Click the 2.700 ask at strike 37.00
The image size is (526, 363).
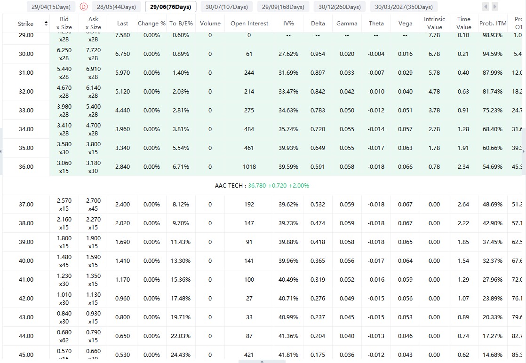click(x=93, y=200)
